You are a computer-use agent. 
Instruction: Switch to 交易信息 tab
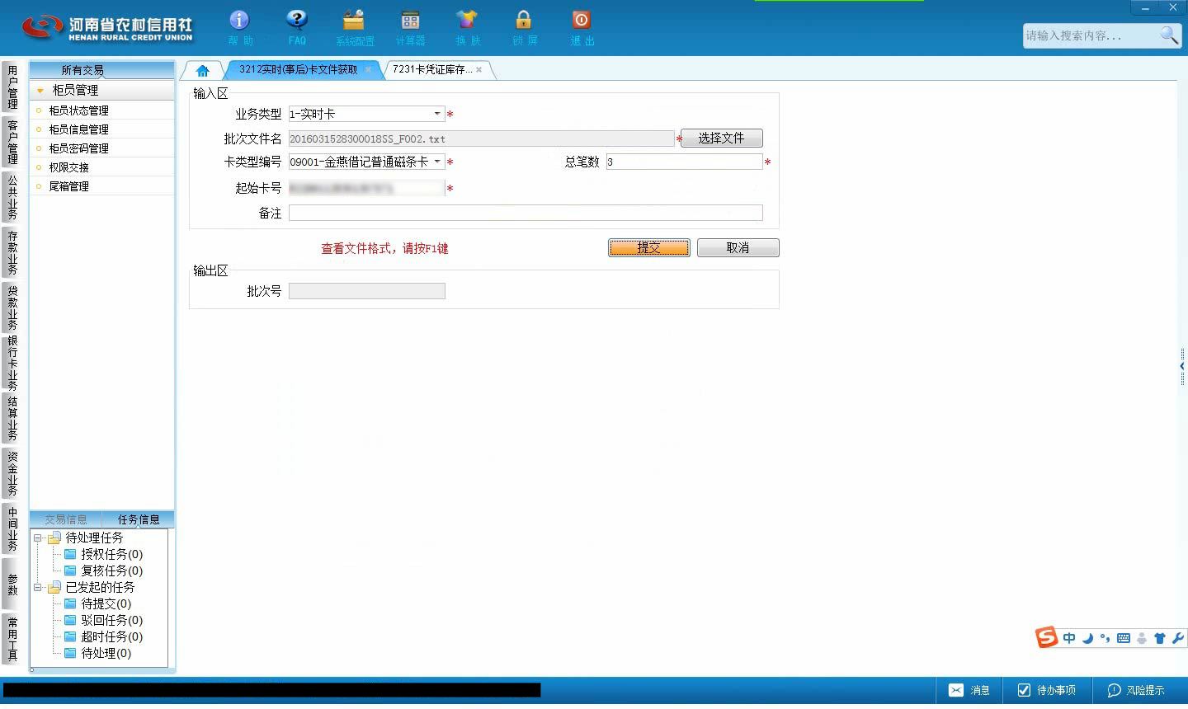(x=66, y=519)
